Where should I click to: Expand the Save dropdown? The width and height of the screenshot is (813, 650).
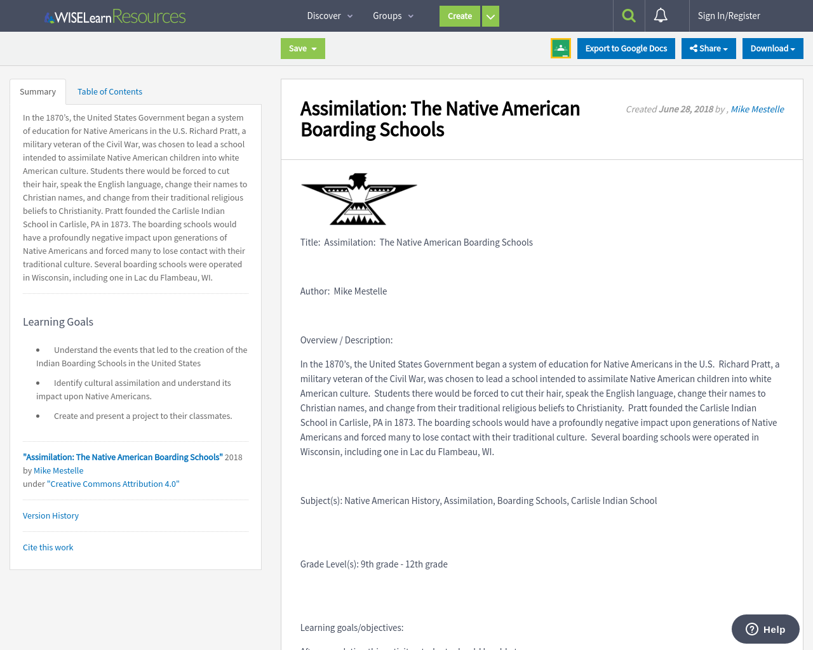[x=313, y=47]
